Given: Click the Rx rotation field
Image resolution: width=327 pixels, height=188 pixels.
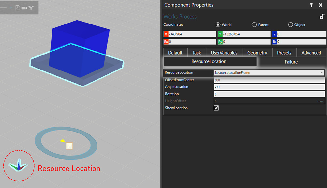Looking at the screenshot, I should click(x=192, y=42).
